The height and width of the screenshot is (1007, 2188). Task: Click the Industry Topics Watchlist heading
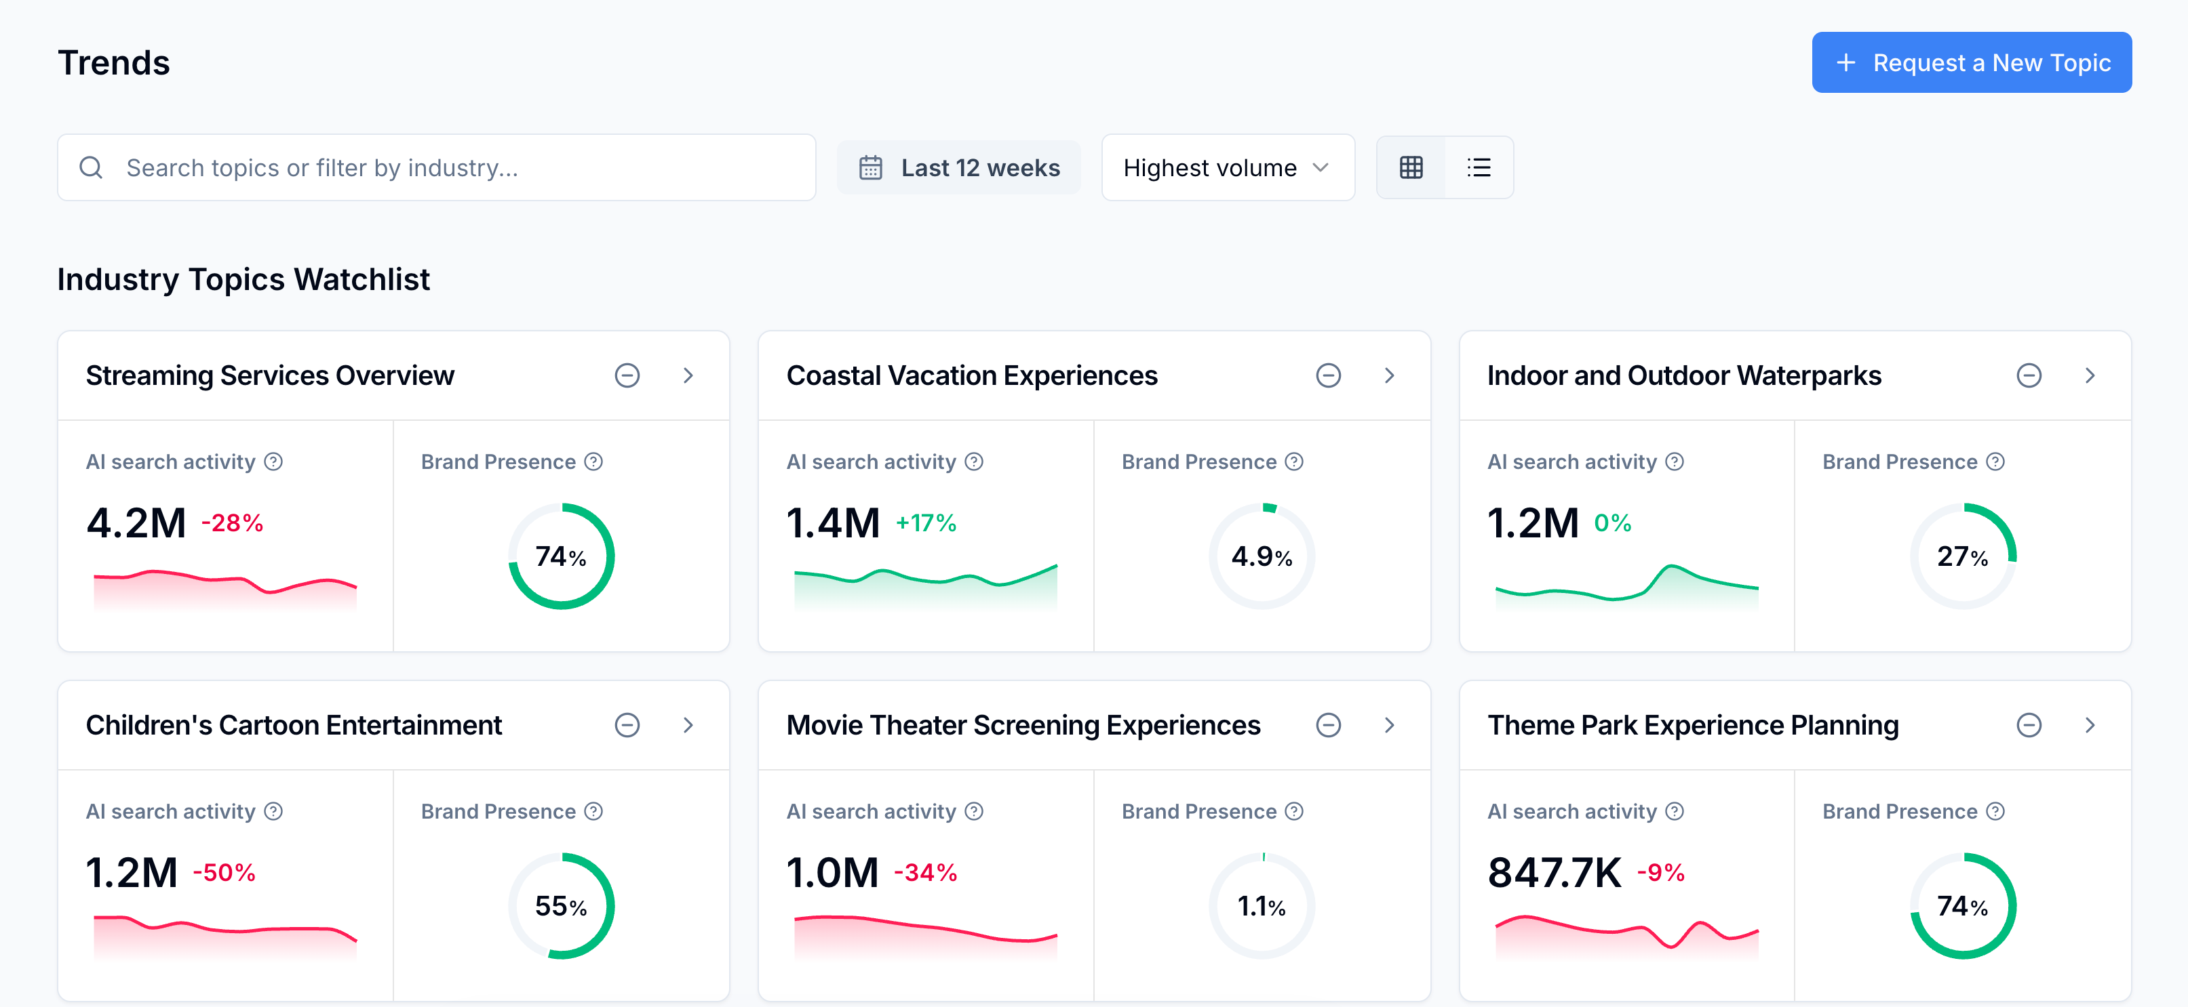(243, 279)
